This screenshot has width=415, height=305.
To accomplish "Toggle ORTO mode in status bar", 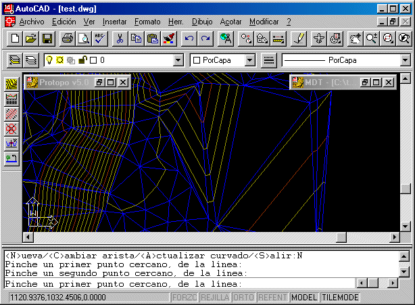I will (243, 298).
